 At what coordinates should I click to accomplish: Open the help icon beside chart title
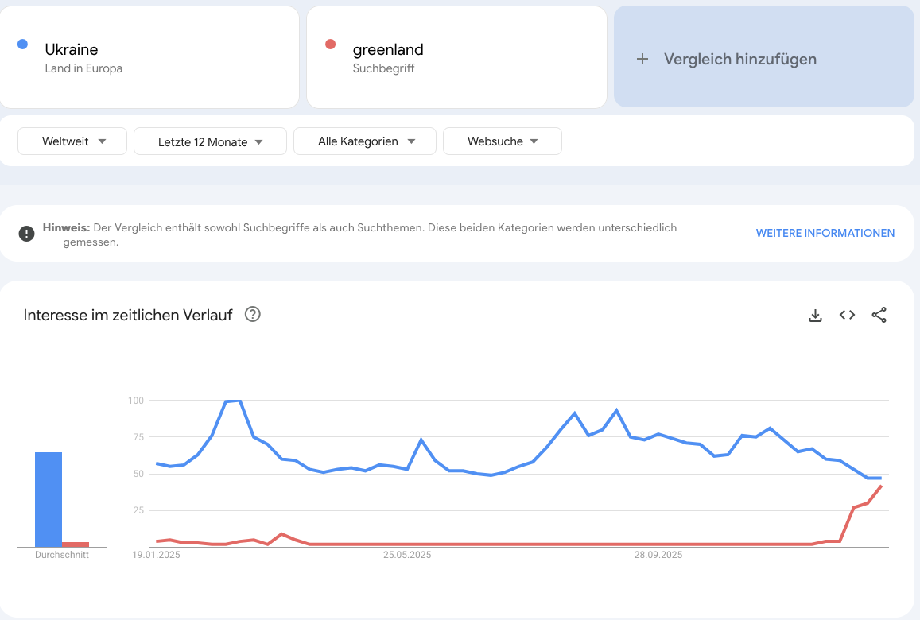click(x=253, y=315)
